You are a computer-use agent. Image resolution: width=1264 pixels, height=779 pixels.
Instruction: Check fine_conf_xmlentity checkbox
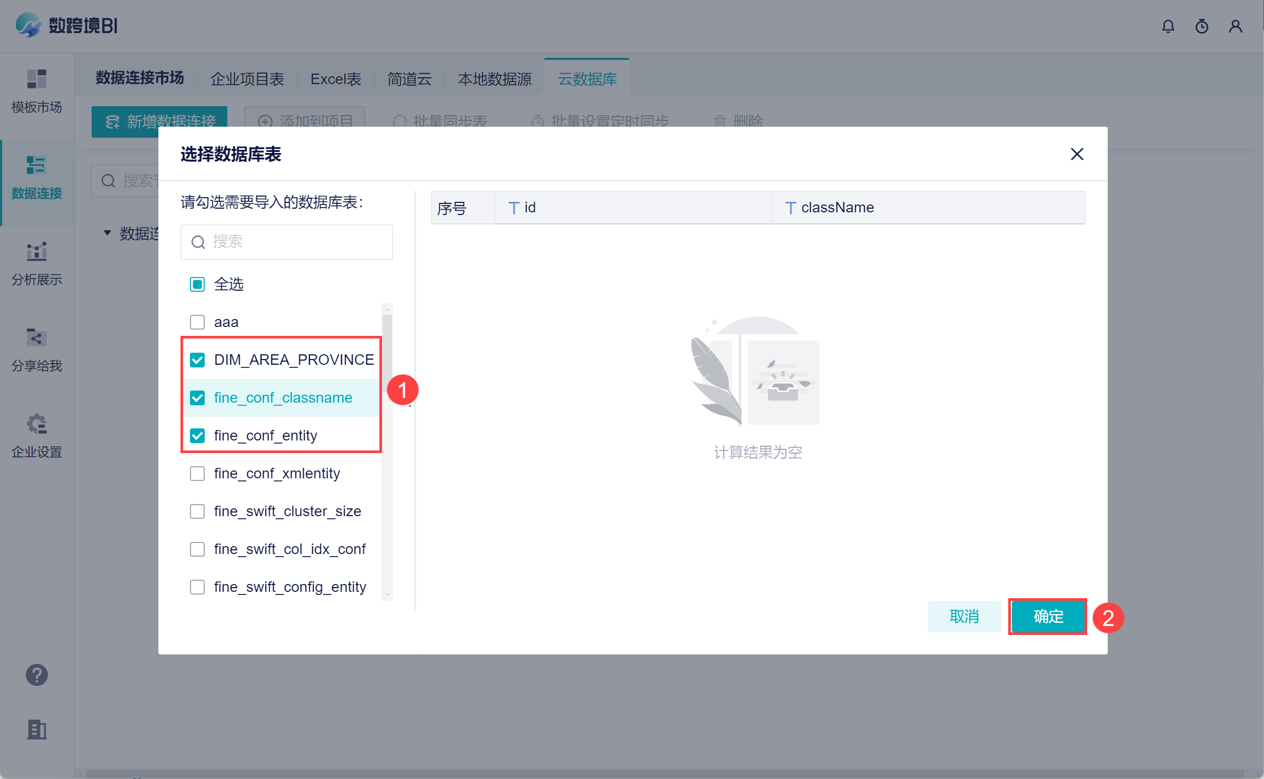click(x=197, y=473)
